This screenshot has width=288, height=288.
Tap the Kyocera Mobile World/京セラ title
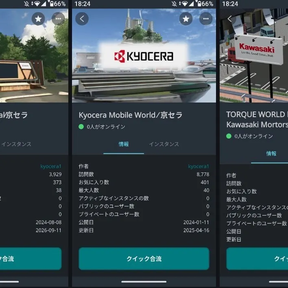click(131, 115)
